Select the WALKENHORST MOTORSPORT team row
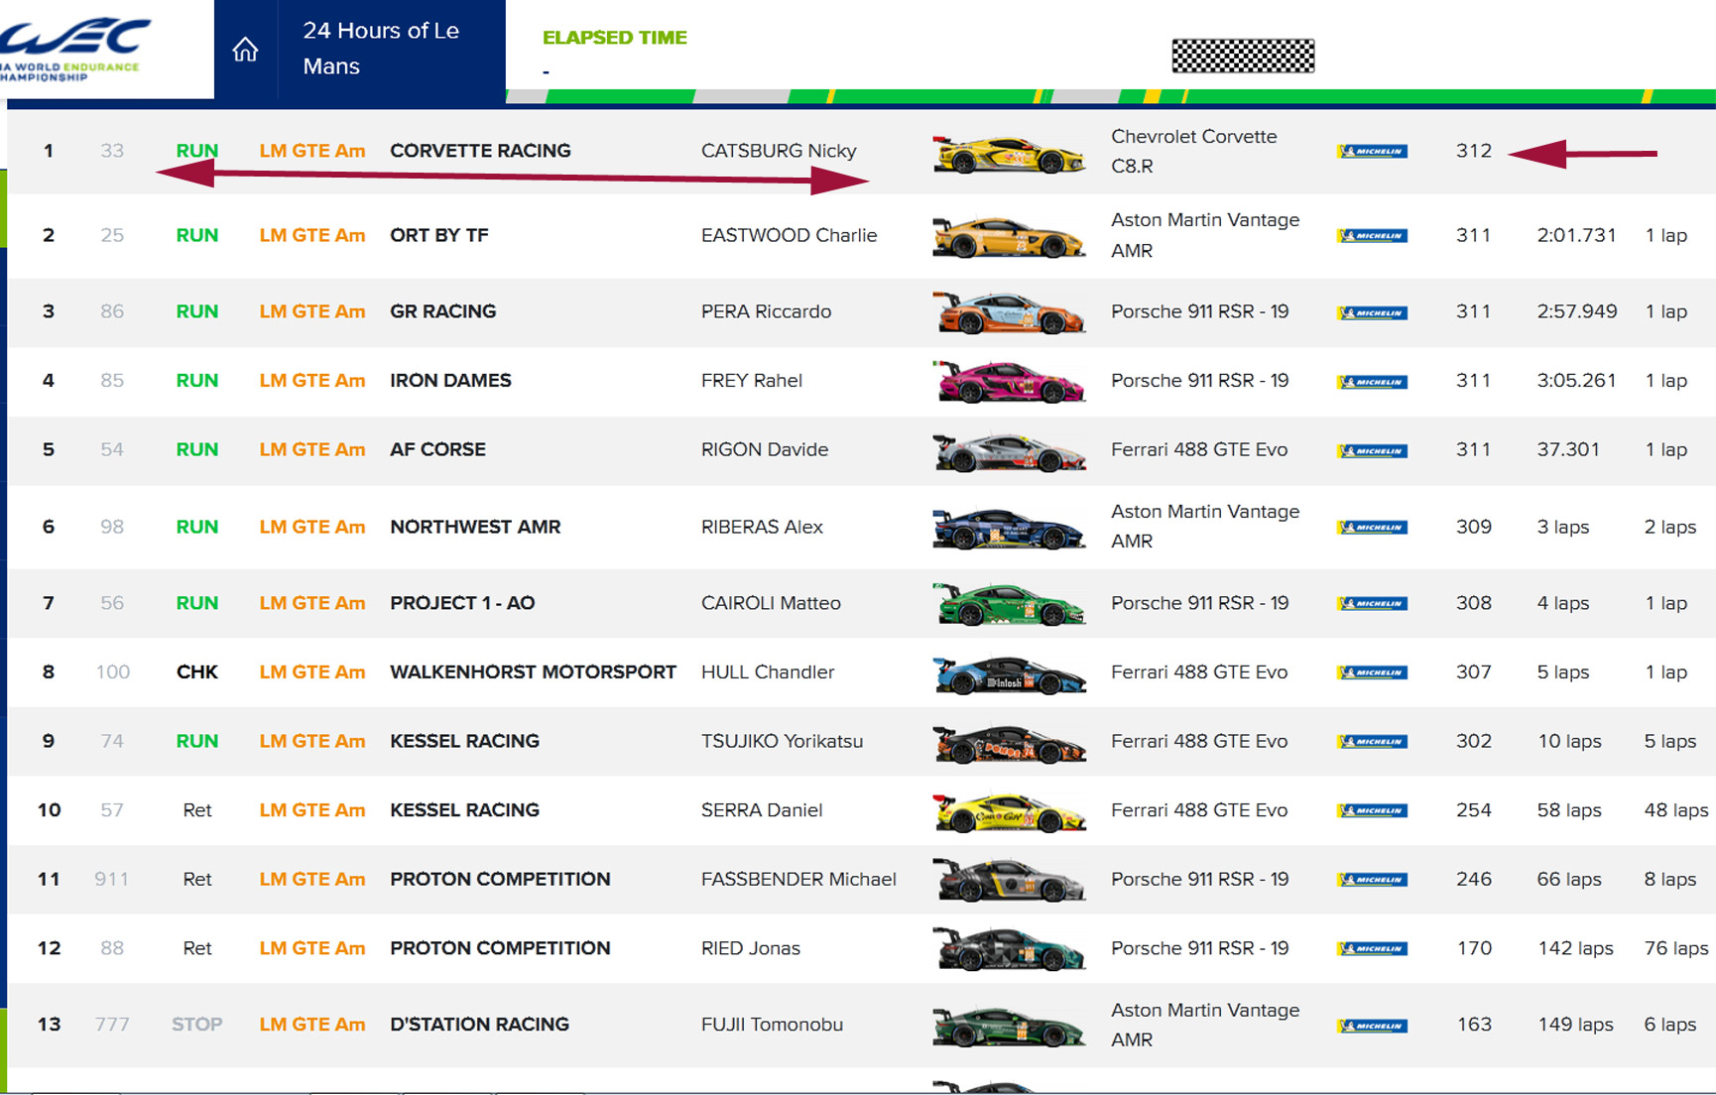 coord(533,672)
